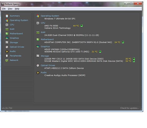This screenshot has height=128, width=147.
Task: Open the Storage disk icon in sidebar
Action: 7,42
